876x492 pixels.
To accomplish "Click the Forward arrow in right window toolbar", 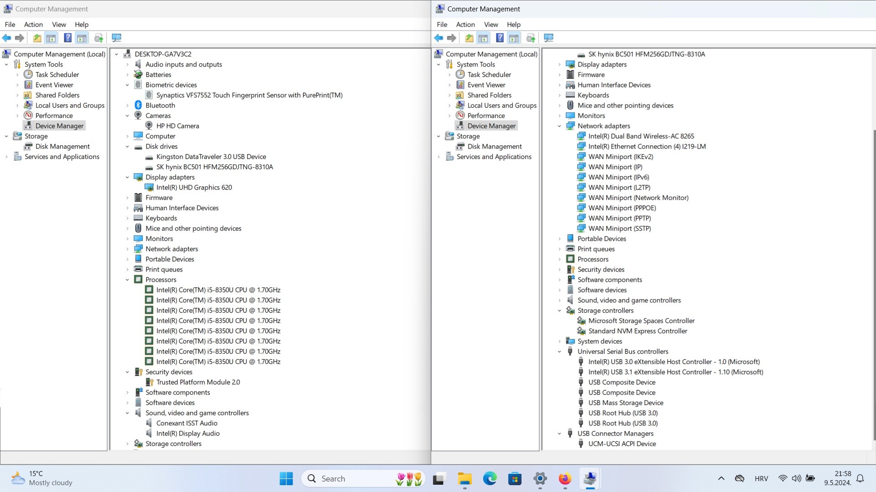I will click(x=451, y=38).
